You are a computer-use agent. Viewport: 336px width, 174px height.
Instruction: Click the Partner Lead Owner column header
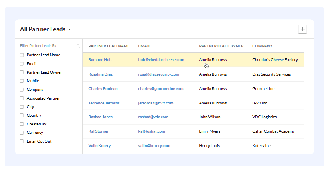click(x=221, y=46)
